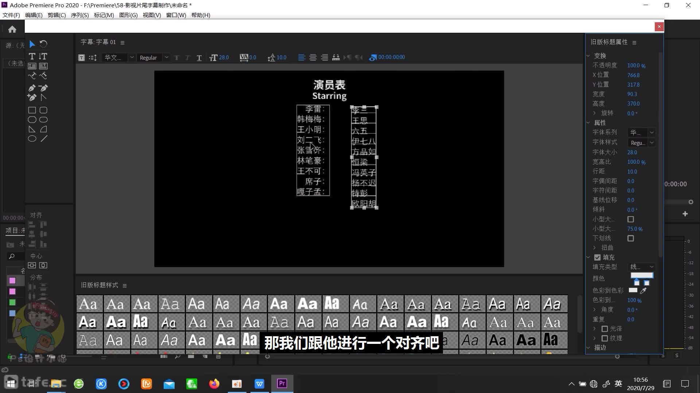This screenshot has height=393, width=700.
Task: Select the Line tool
Action: point(43,139)
